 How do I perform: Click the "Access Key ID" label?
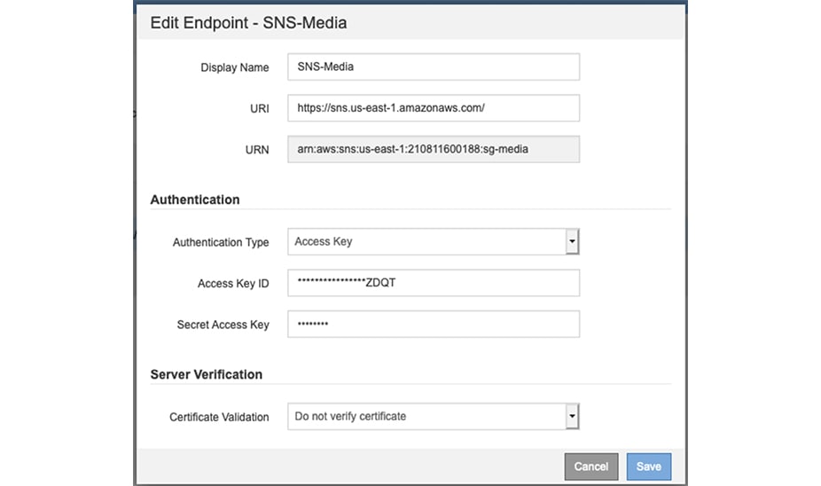pos(232,284)
